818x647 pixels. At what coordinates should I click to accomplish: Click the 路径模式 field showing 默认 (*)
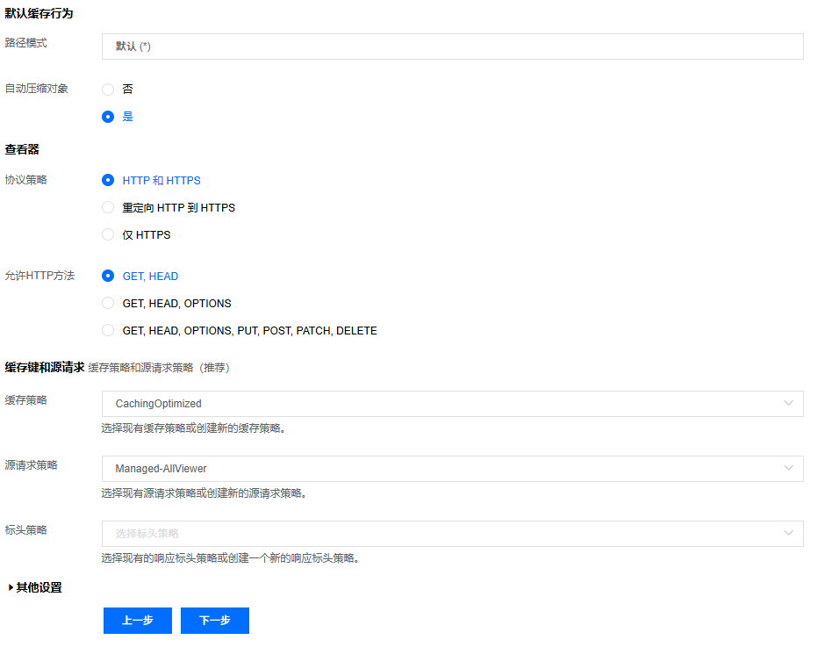click(452, 47)
